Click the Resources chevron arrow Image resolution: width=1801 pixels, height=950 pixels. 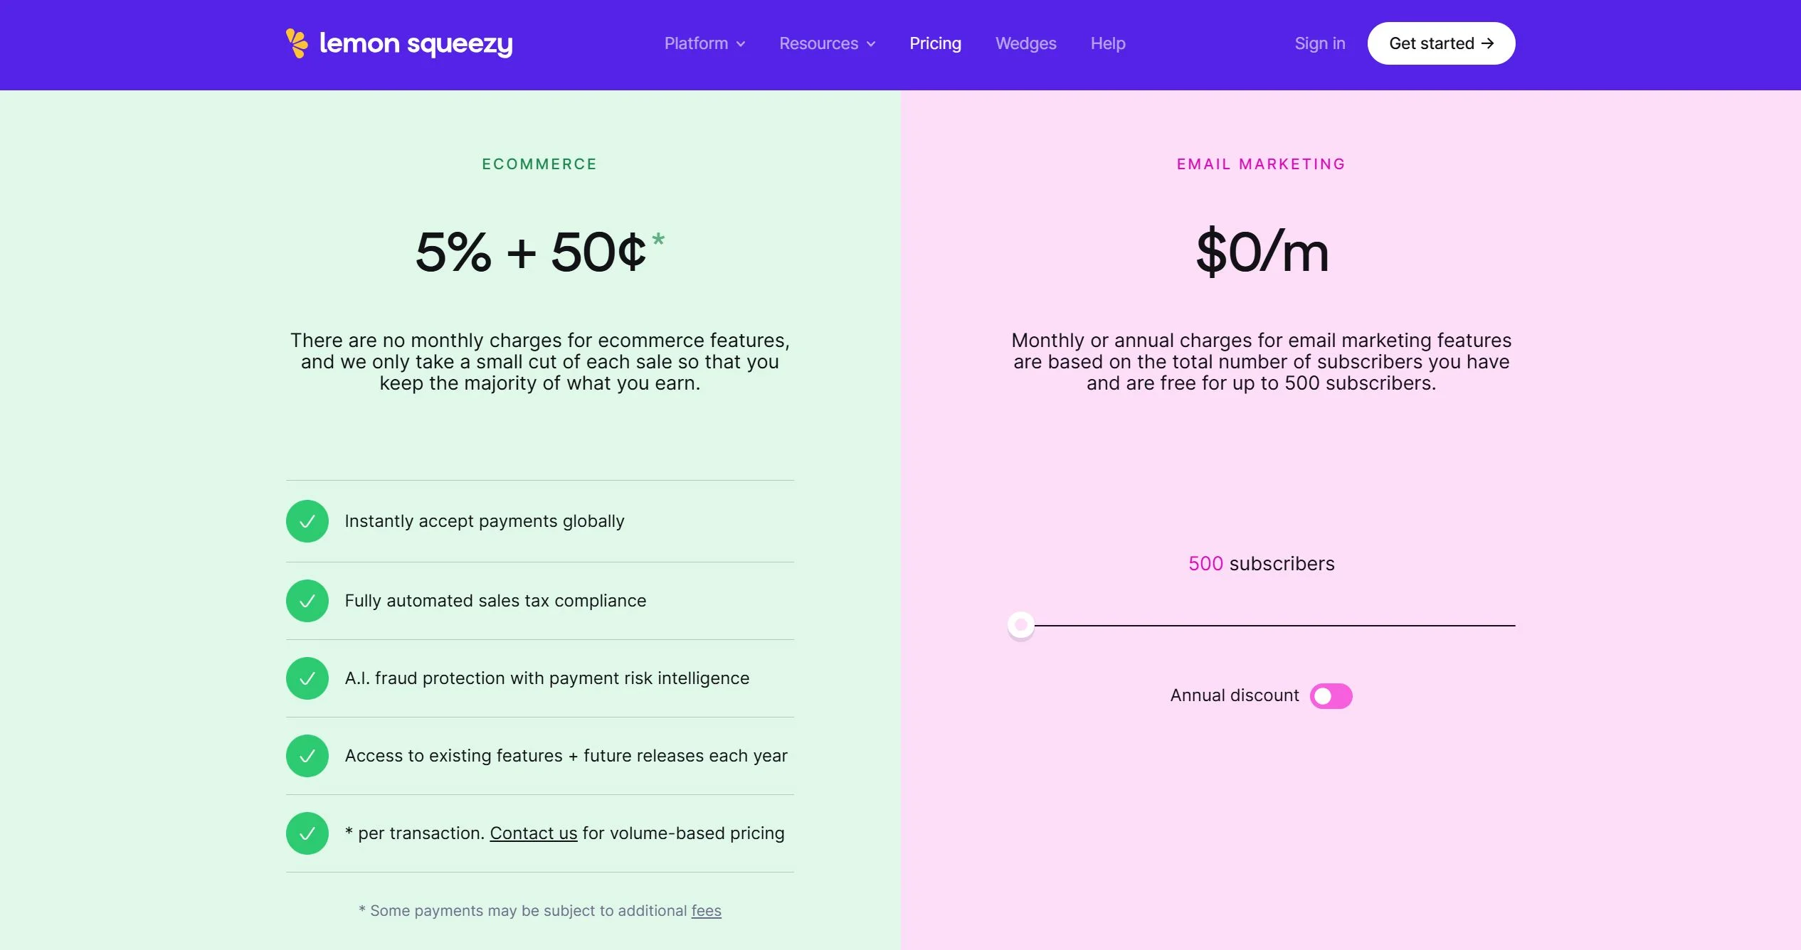click(x=872, y=44)
